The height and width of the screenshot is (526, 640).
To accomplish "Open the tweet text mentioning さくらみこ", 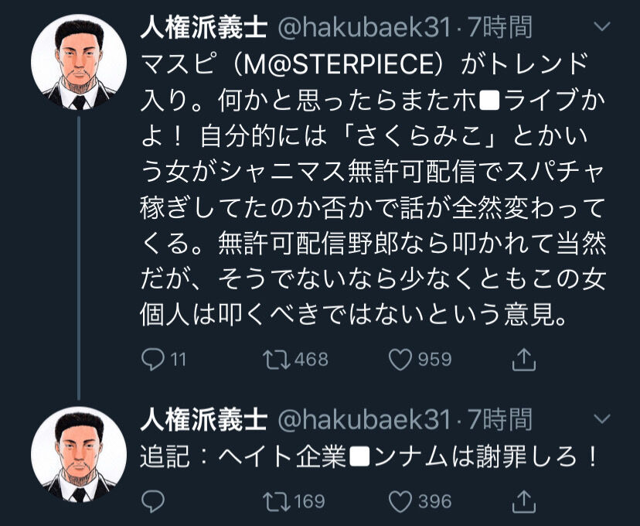I will tap(371, 186).
